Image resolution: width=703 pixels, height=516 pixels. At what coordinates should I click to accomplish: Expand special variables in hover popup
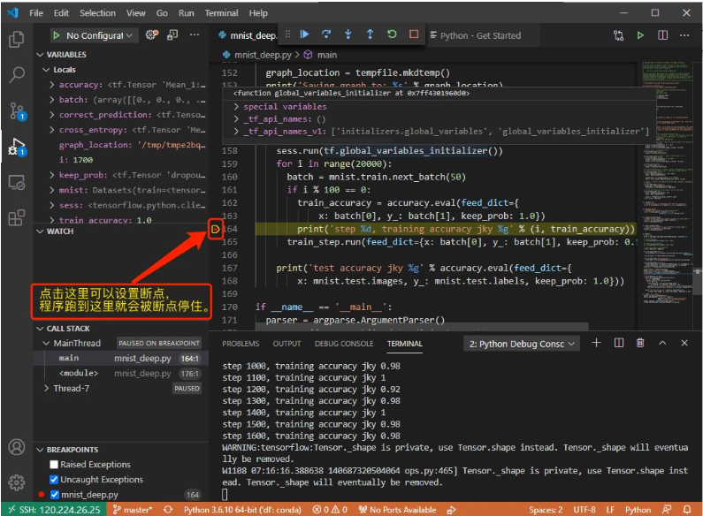pos(236,107)
